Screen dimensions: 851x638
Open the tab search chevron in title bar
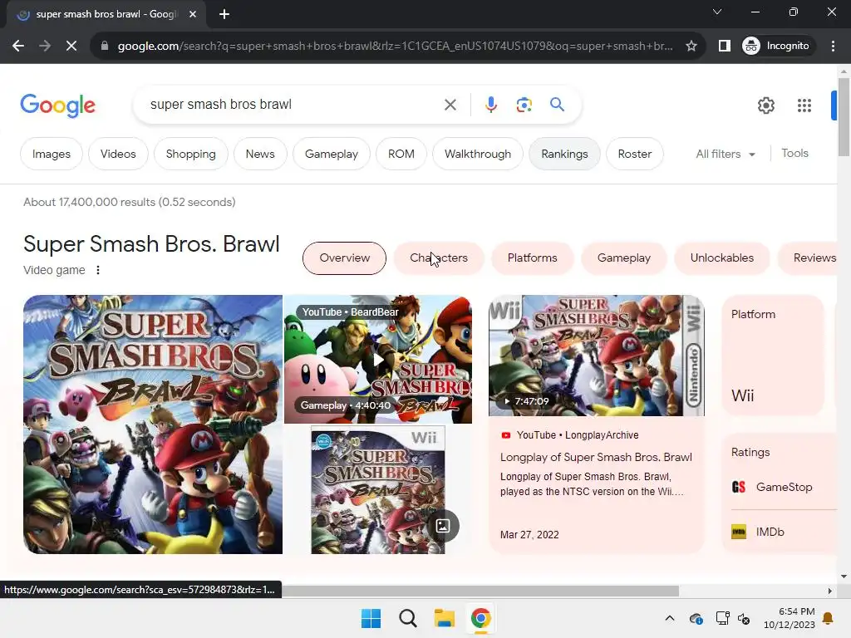(717, 12)
